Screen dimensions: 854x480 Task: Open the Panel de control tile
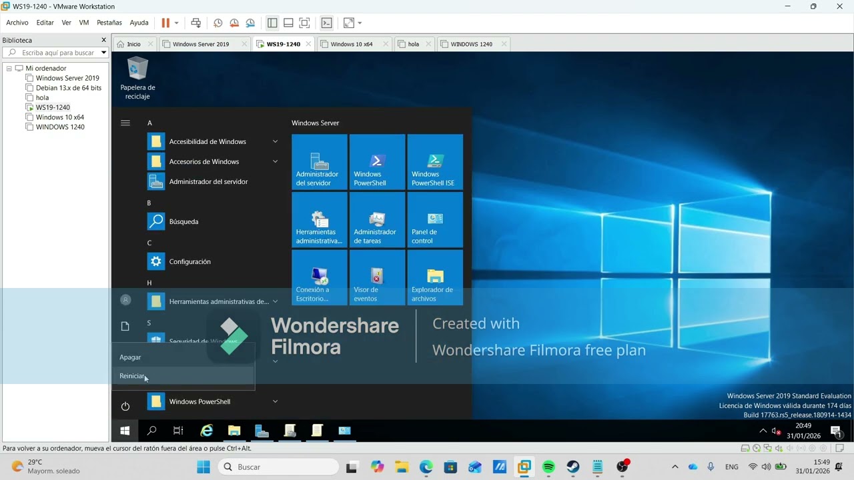[435, 220]
